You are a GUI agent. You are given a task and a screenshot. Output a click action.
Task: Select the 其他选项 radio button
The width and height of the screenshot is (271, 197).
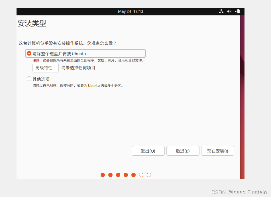click(x=29, y=79)
